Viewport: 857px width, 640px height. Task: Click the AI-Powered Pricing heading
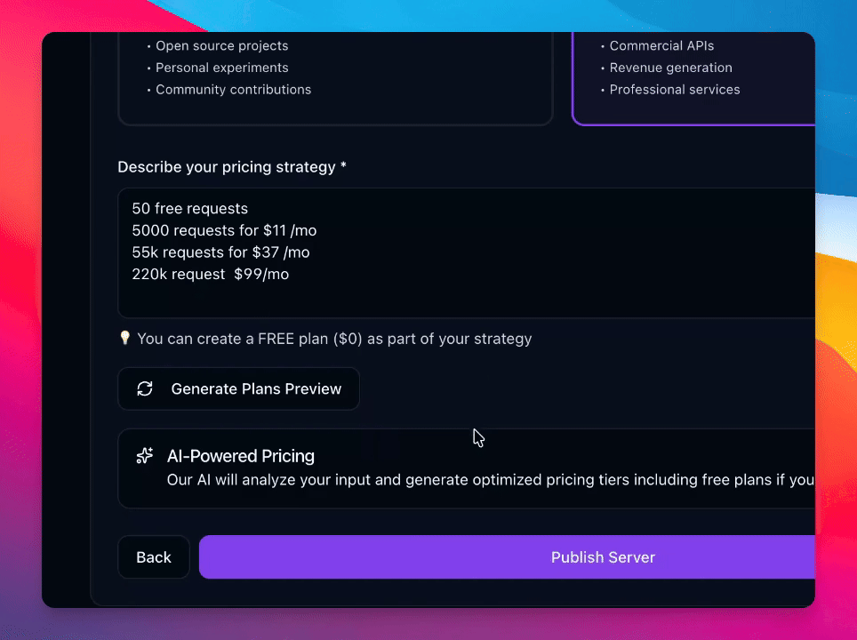[241, 456]
